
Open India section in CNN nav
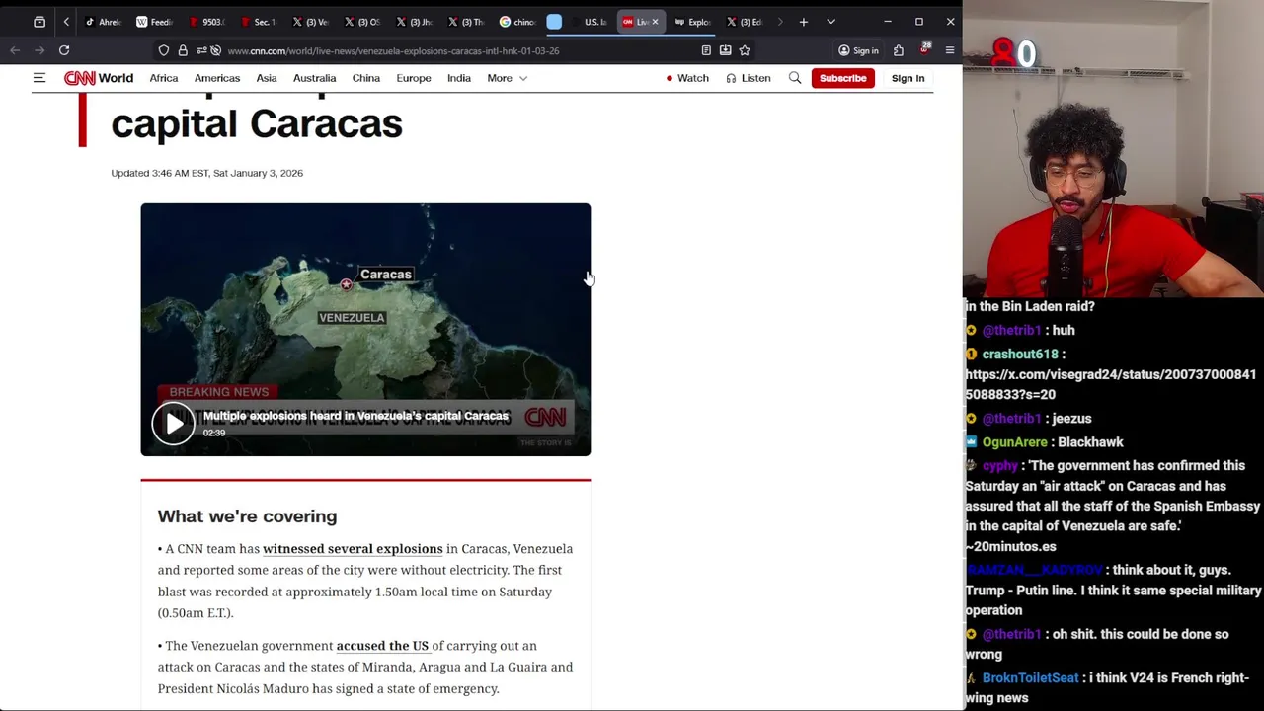point(459,78)
